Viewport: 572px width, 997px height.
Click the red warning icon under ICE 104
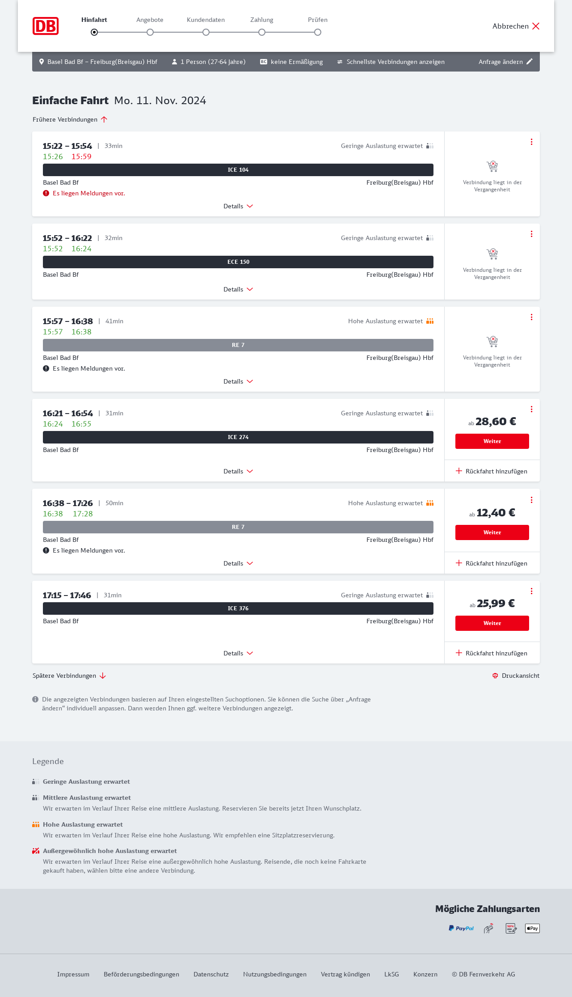point(46,193)
